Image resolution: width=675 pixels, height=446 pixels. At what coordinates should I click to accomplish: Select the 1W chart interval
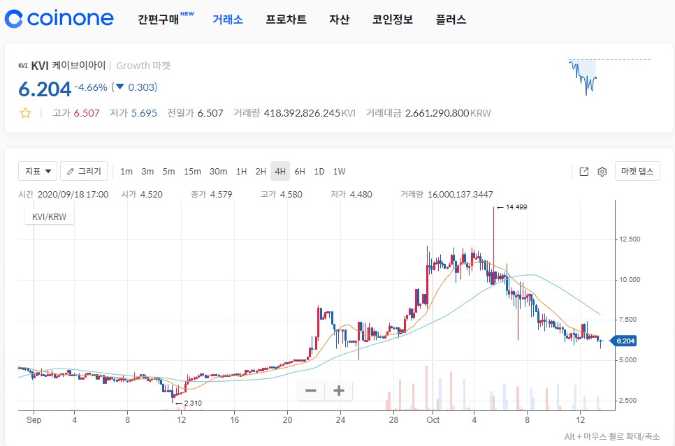pos(339,172)
